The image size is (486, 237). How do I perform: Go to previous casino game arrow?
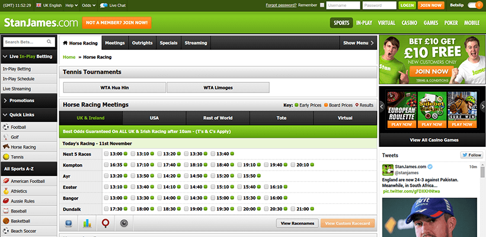click(382, 107)
